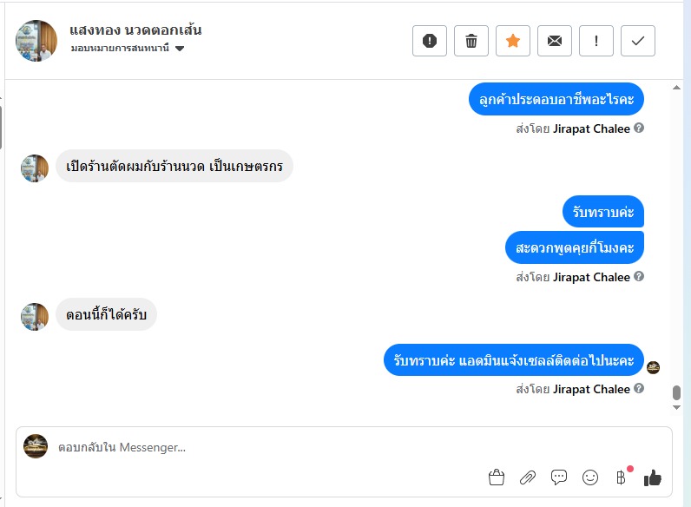Viewport: 691px width, 507px height.
Task: Send a thumbs-up like
Action: pos(653,477)
